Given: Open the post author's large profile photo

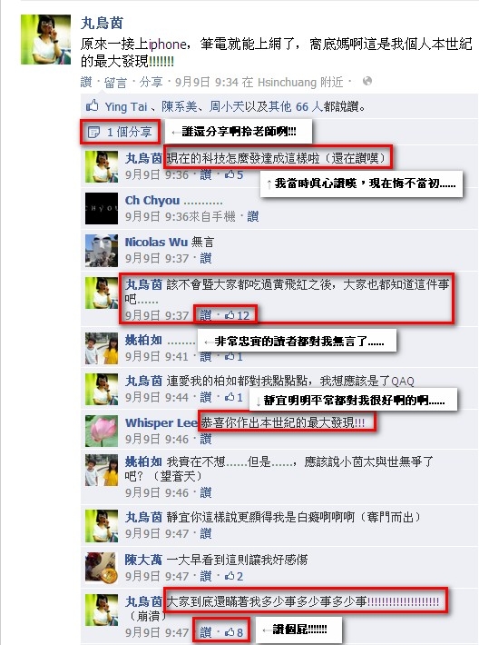Looking at the screenshot, I should click(45, 39).
